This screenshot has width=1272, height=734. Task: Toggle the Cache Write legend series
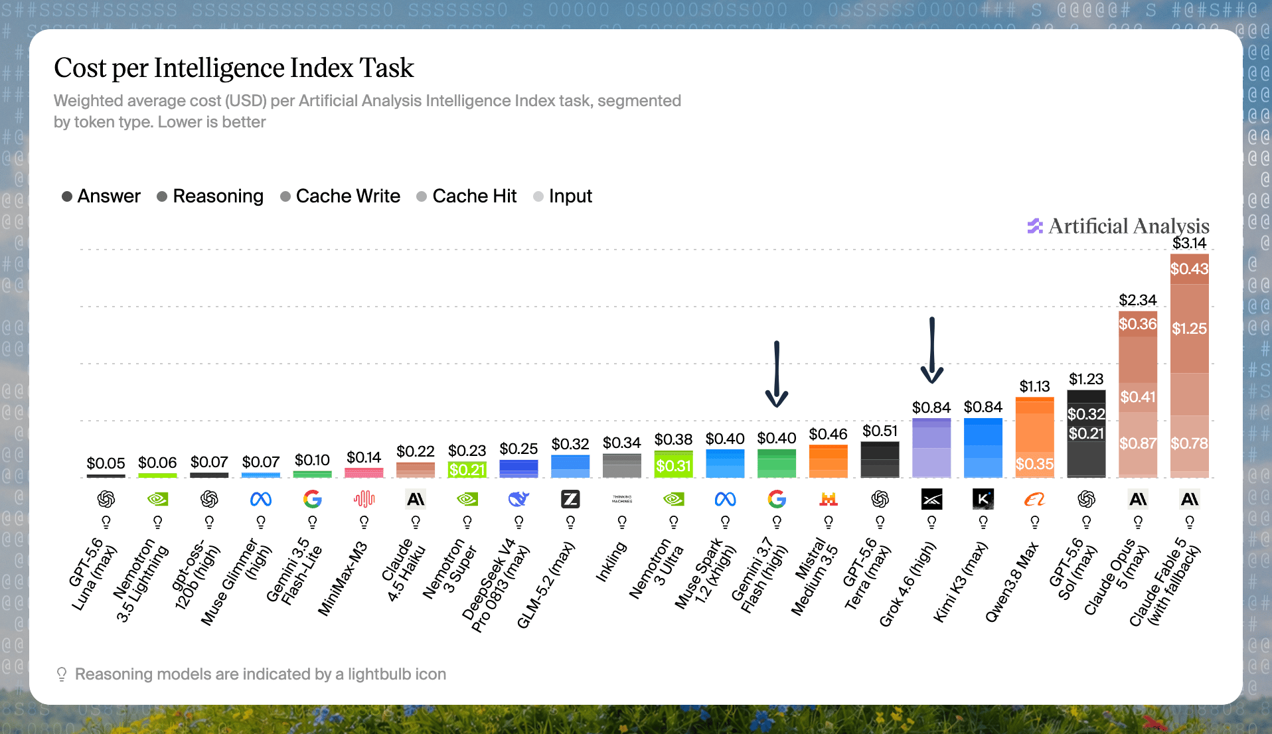[x=340, y=196]
